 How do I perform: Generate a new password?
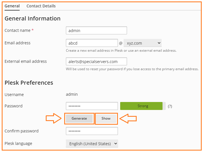[x=79, y=118]
